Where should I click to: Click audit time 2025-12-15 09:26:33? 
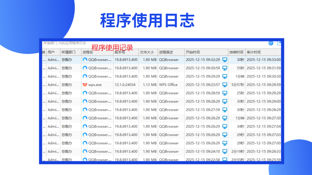coord(264,152)
